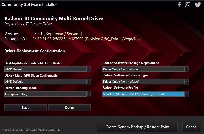The width and height of the screenshot is (204, 134).
Task: Open Driver Branding Mode combo box
Action: (x=48, y=94)
